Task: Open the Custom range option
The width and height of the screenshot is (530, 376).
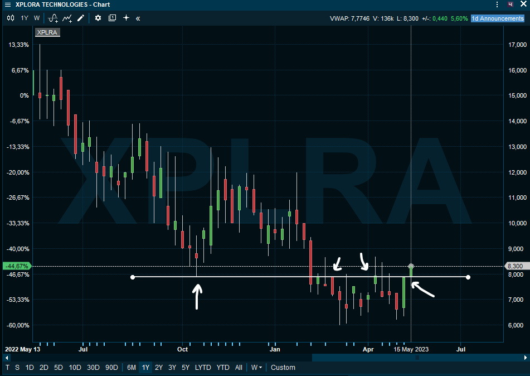Action: [283, 368]
